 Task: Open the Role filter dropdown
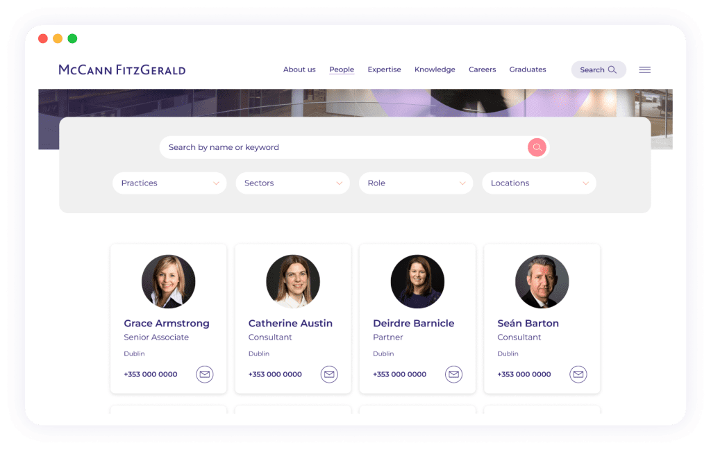416,183
